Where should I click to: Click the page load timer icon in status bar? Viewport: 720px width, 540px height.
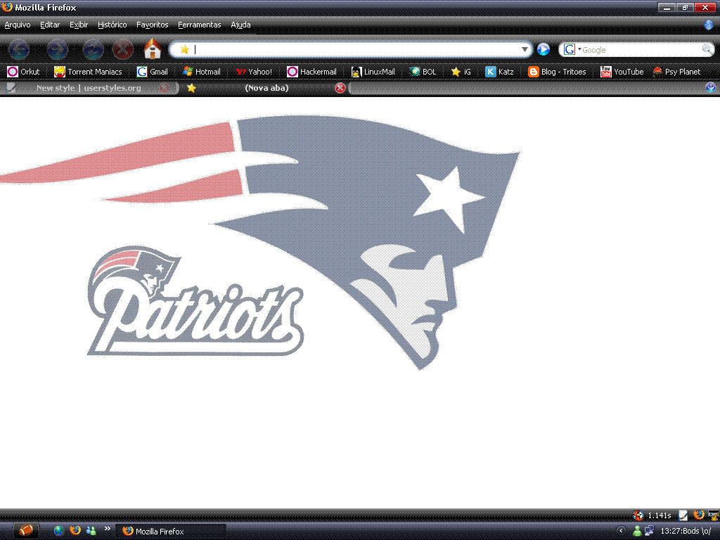tap(638, 515)
